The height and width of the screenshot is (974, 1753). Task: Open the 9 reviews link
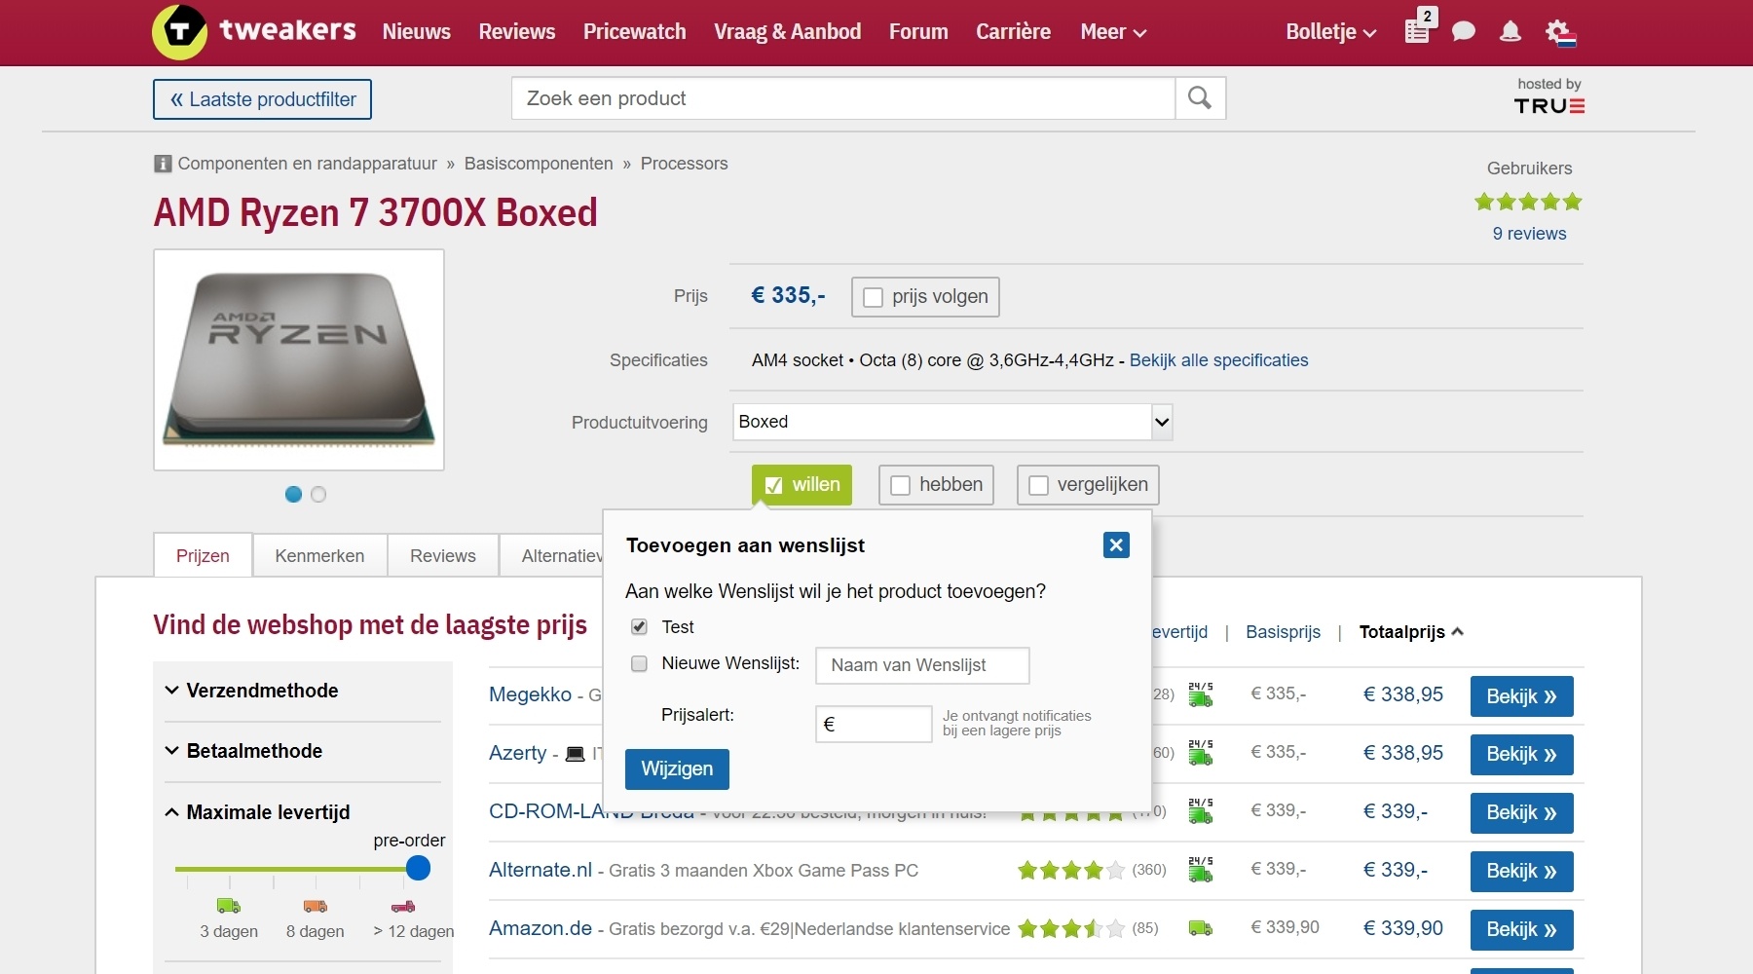[1529, 234]
